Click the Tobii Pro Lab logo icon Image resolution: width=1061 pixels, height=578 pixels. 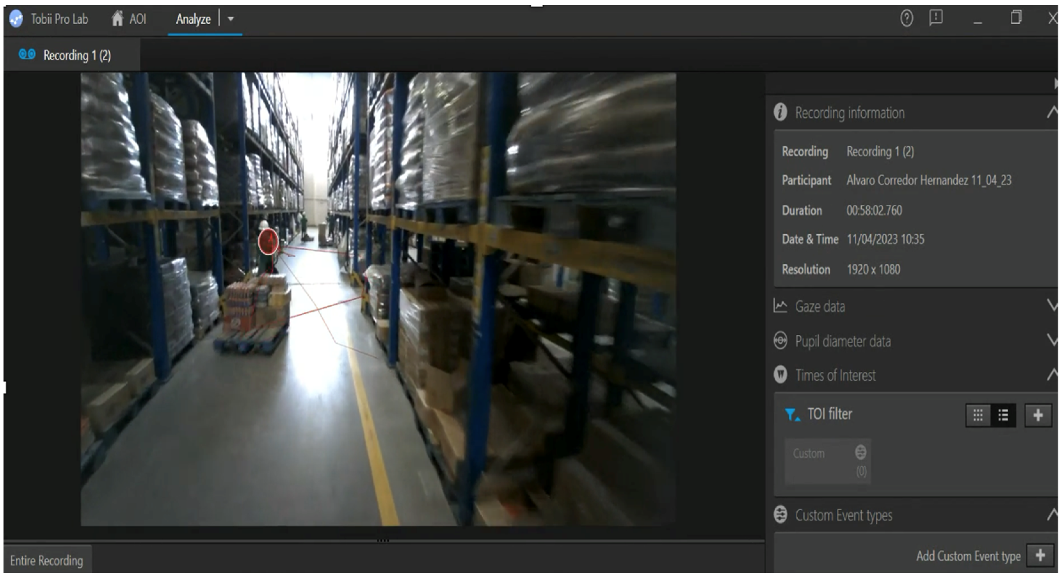coord(16,19)
